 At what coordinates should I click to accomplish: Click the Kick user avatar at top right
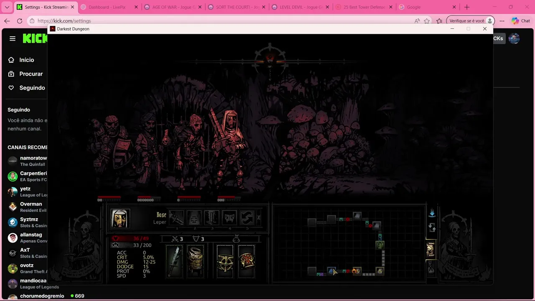tap(514, 38)
